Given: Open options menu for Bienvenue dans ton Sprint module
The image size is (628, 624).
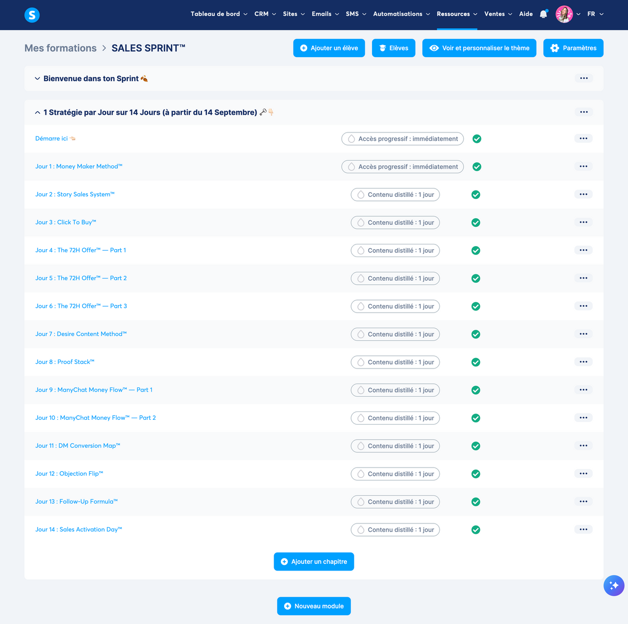Looking at the screenshot, I should coord(584,79).
